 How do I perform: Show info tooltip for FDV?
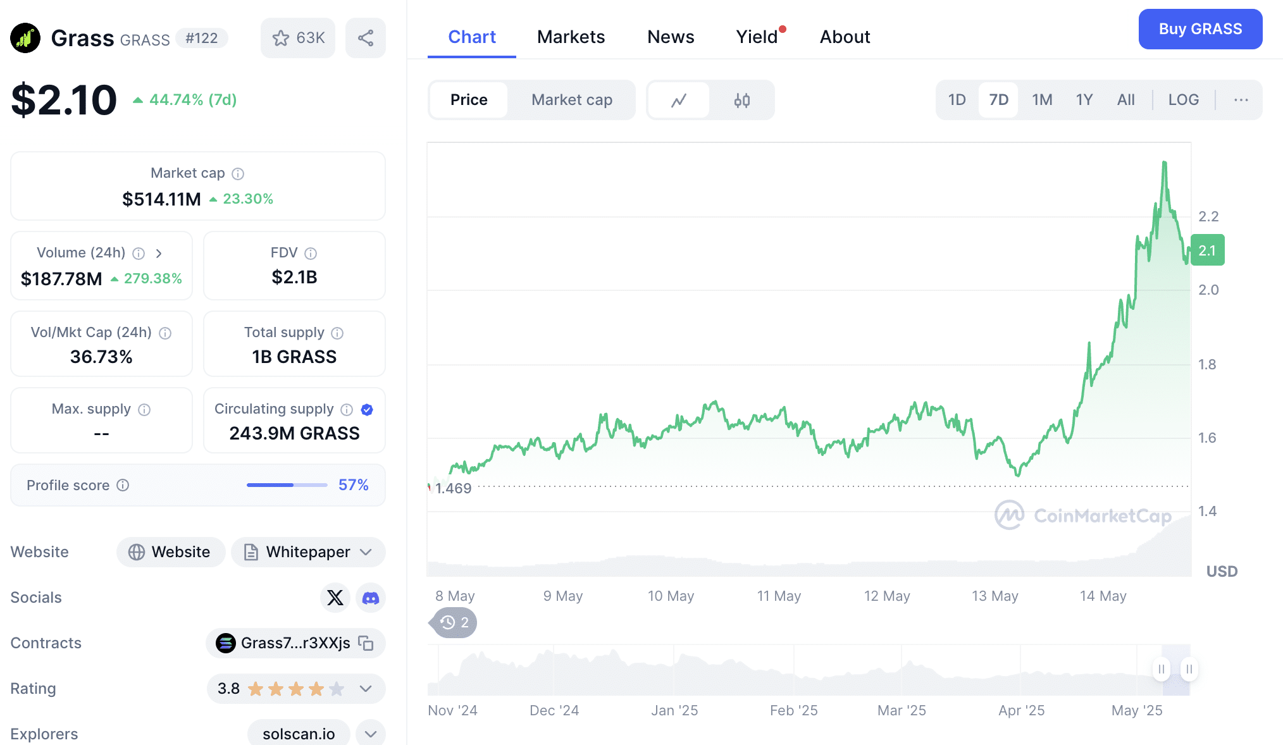(x=311, y=253)
